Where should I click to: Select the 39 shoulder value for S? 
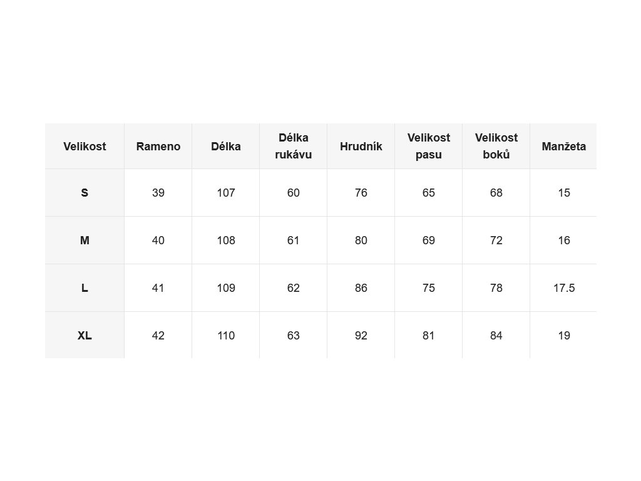[x=158, y=193]
